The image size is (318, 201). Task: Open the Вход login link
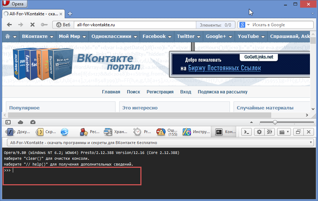pos(186,92)
